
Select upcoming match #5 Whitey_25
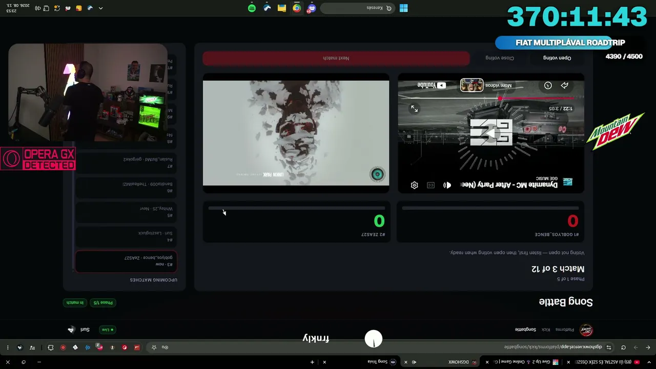click(x=126, y=212)
